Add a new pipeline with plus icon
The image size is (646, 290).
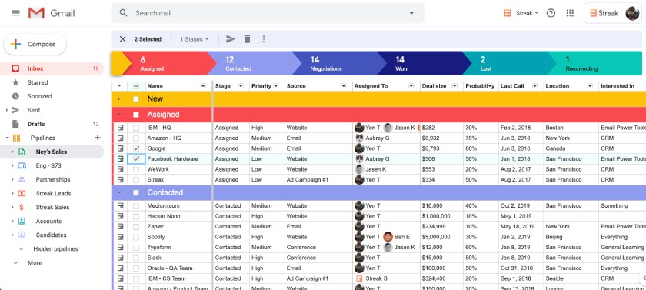[x=98, y=138]
